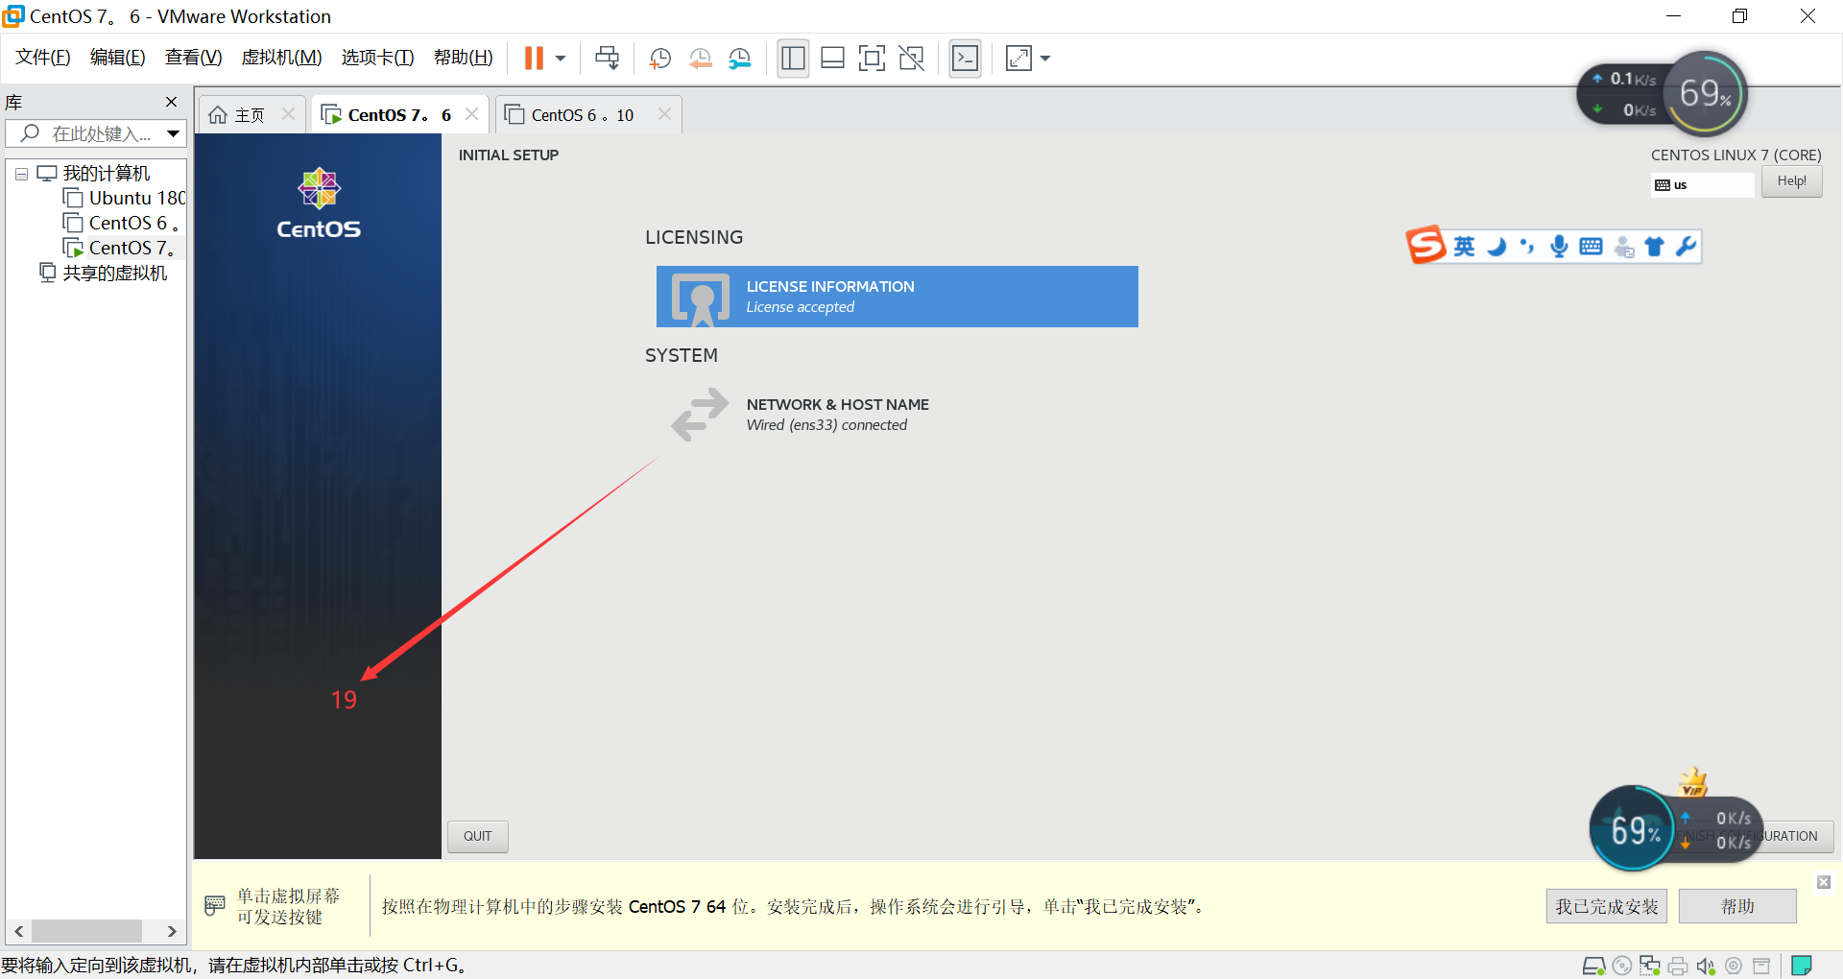Close the CentOS 7。6 tab
Viewport: 1843px width, 979px height.
point(471,114)
